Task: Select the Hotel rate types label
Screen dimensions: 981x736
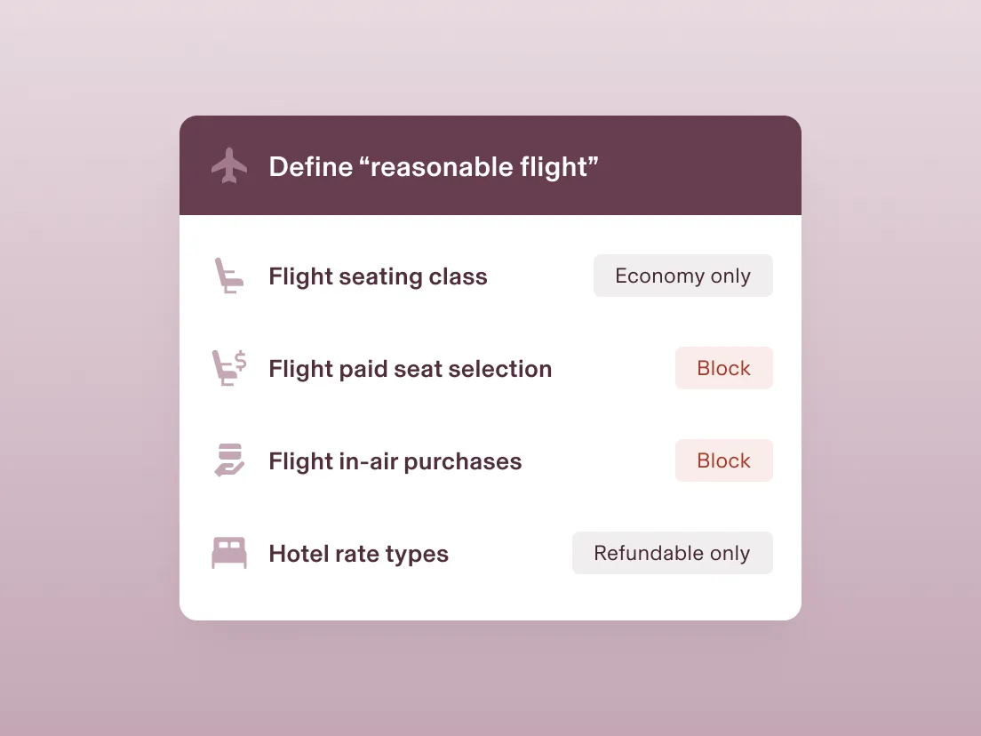Action: tap(358, 553)
